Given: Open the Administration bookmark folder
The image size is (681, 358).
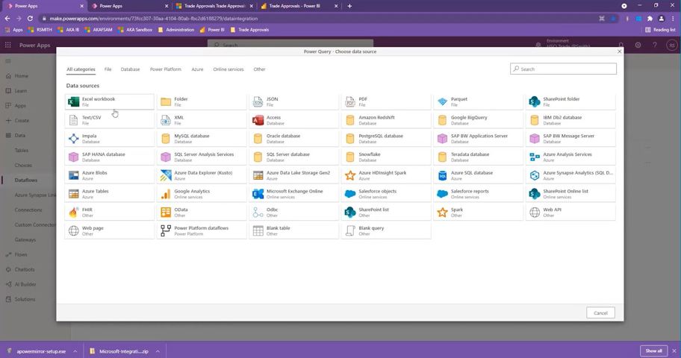Looking at the screenshot, I should [176, 30].
